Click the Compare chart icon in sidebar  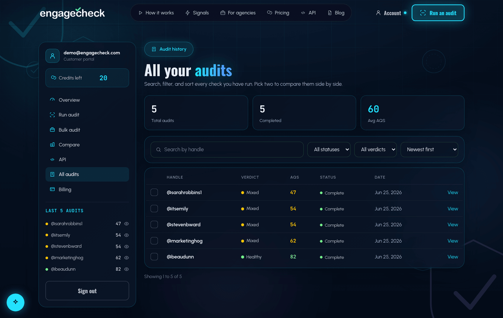[52, 145]
